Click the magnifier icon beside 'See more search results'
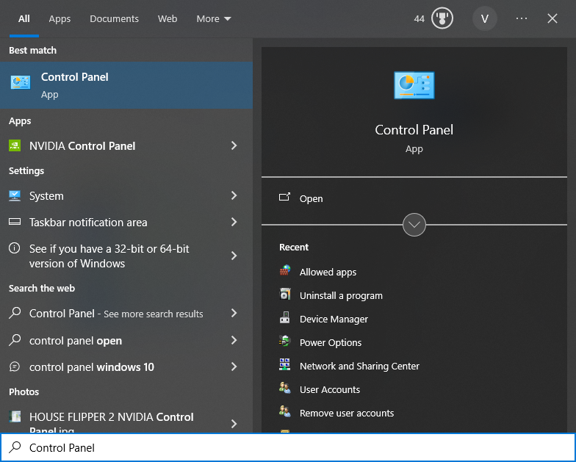The width and height of the screenshot is (576, 462). 15,313
